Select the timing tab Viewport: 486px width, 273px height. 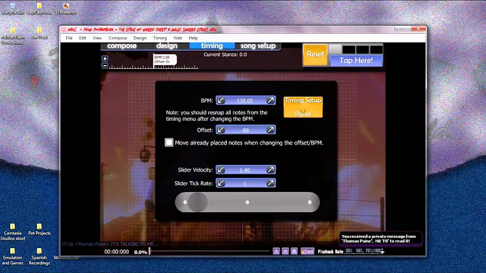click(212, 46)
